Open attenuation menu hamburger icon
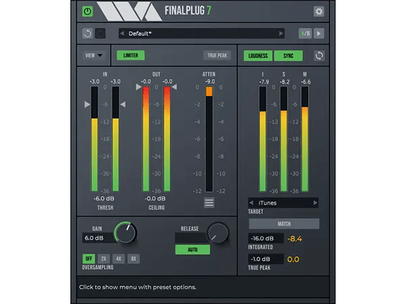The image size is (406, 304). [209, 203]
